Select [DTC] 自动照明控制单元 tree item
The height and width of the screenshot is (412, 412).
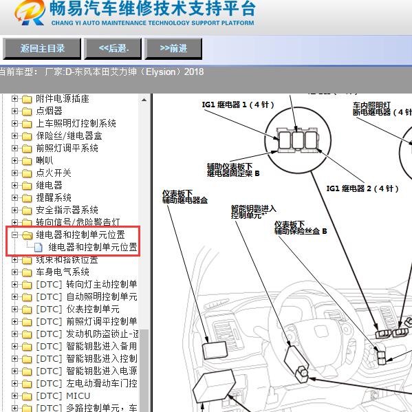[x=87, y=296]
